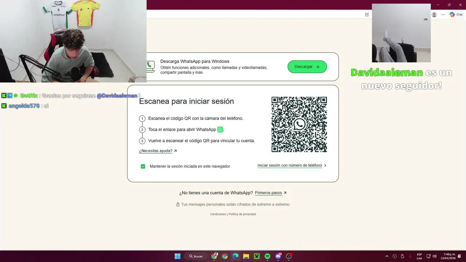Open Spotify from the taskbar

tap(268, 256)
